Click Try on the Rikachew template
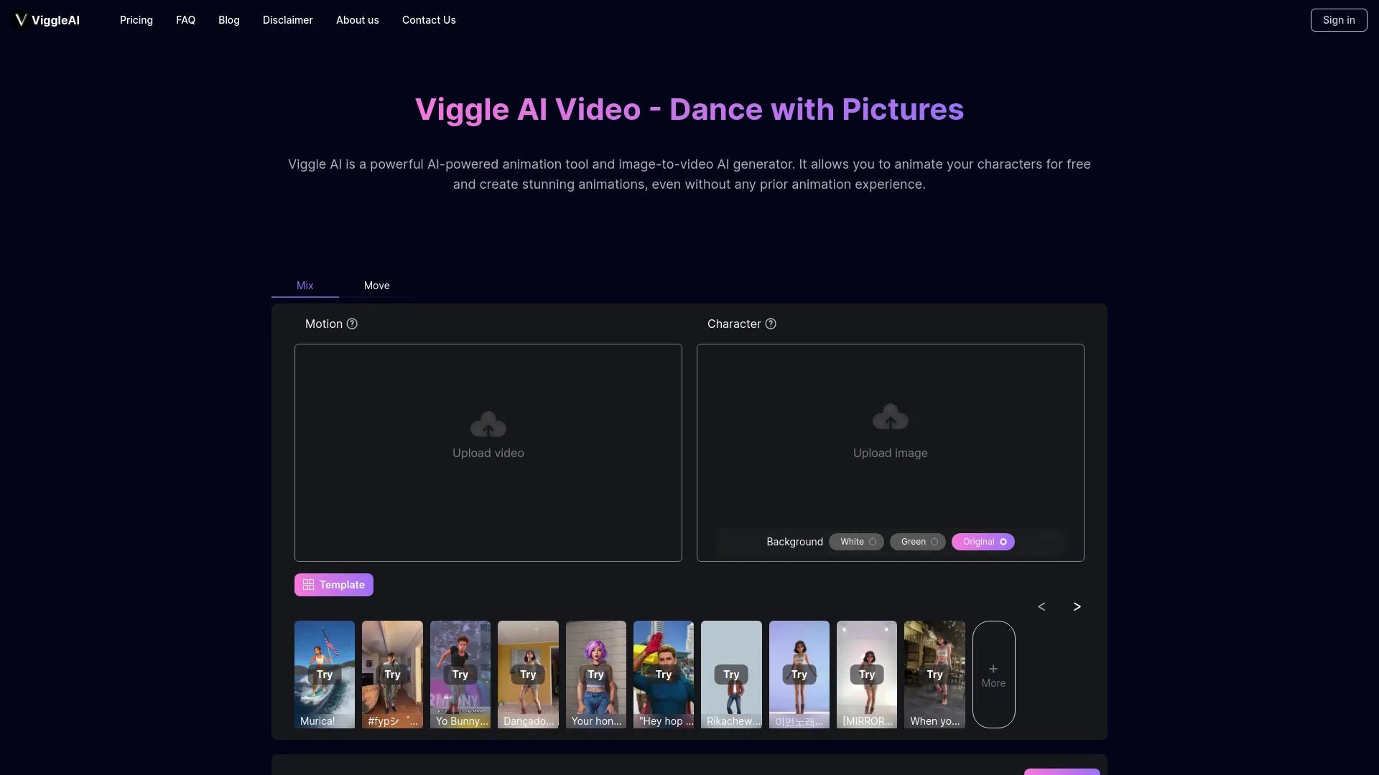The width and height of the screenshot is (1379, 775). pos(730,675)
